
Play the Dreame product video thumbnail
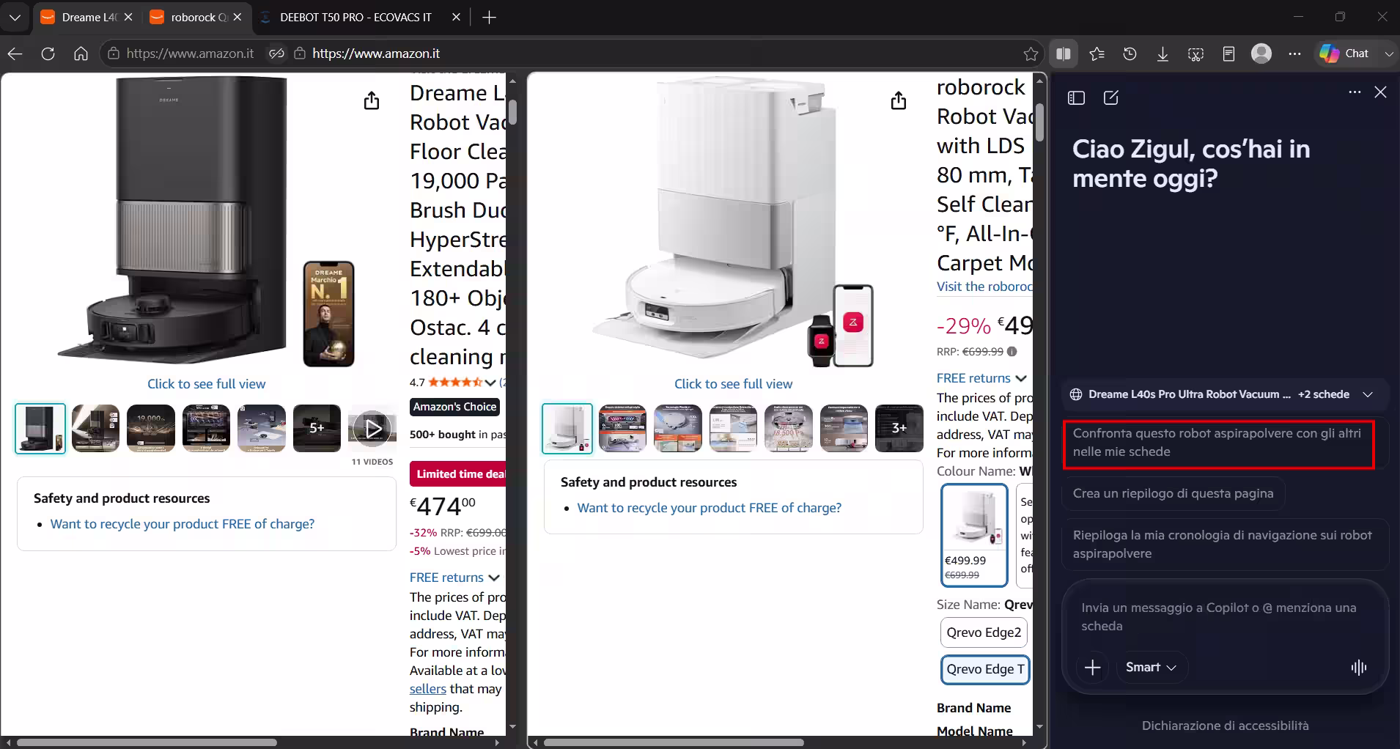click(x=372, y=428)
